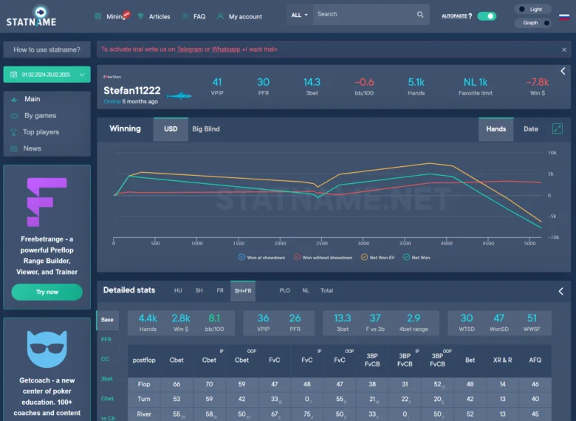Click the Statname logo
Screen dimensions: 576x421
31,16
